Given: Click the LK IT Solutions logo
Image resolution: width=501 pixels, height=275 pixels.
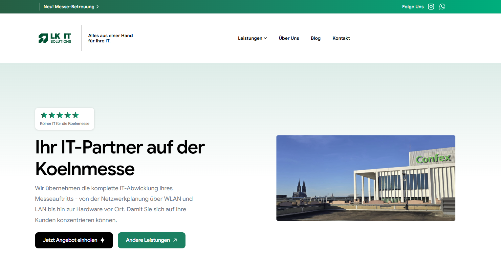Looking at the screenshot, I should 55,38.
